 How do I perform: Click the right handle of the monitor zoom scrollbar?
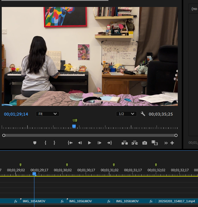176,135
